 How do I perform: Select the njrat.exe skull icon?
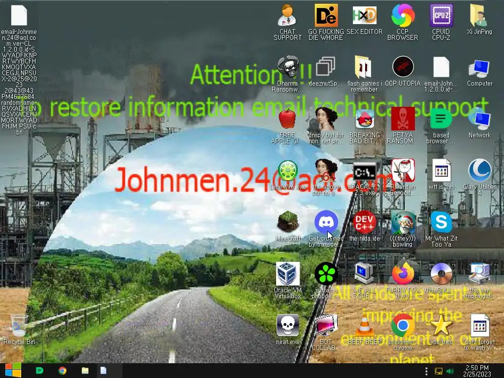[287, 330]
